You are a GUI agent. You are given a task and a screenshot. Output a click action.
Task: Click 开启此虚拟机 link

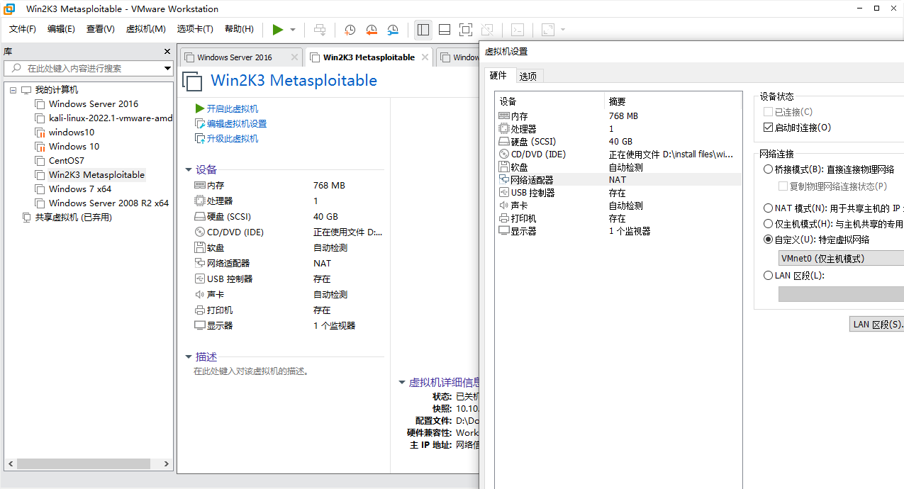pyautogui.click(x=233, y=109)
